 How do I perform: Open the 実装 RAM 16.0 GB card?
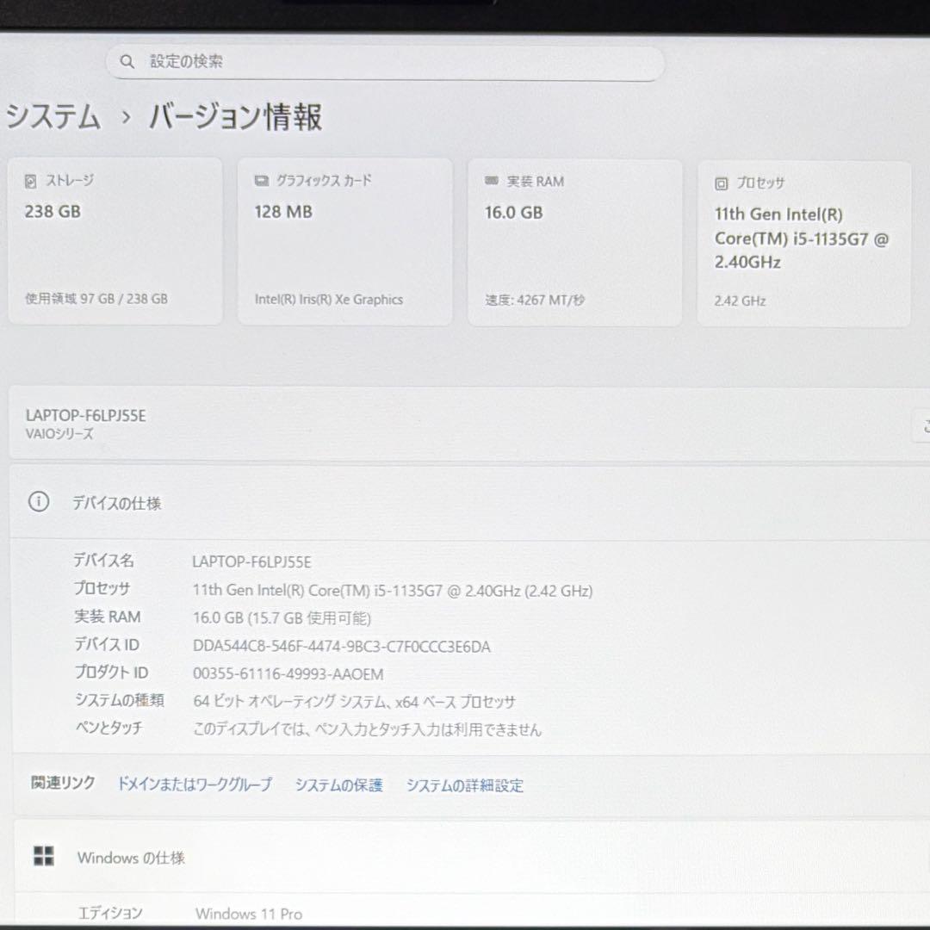click(574, 243)
